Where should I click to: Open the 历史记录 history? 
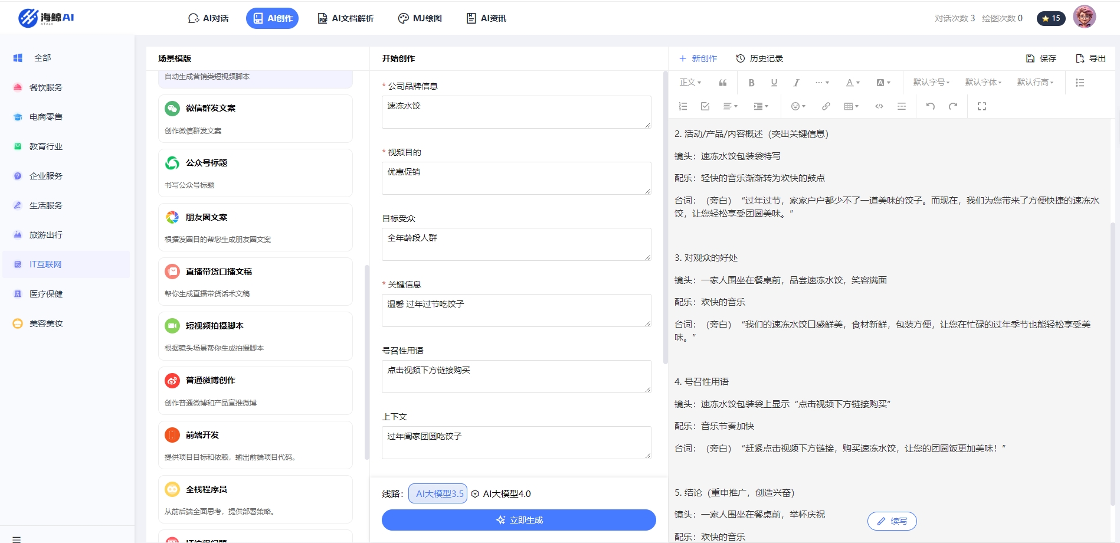pyautogui.click(x=759, y=58)
